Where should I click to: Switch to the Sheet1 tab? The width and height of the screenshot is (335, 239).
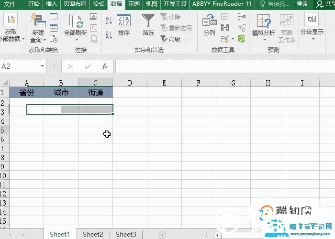[x=60, y=234]
